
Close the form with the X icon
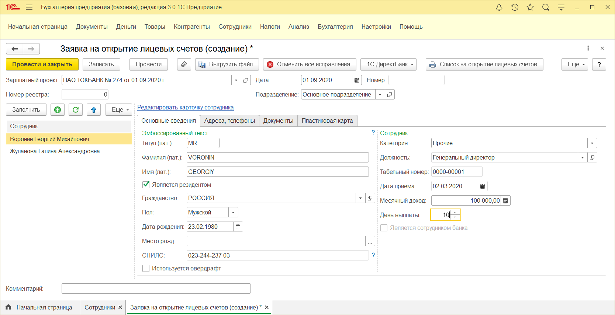point(602,48)
